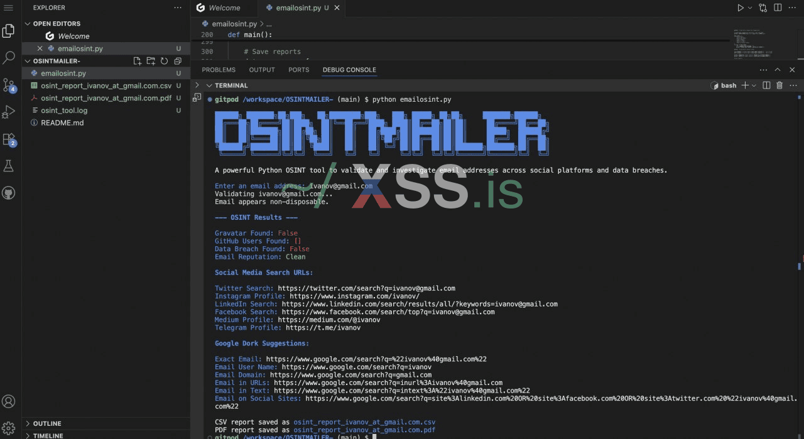Expand the Outline section
The width and height of the screenshot is (804, 439).
click(28, 423)
